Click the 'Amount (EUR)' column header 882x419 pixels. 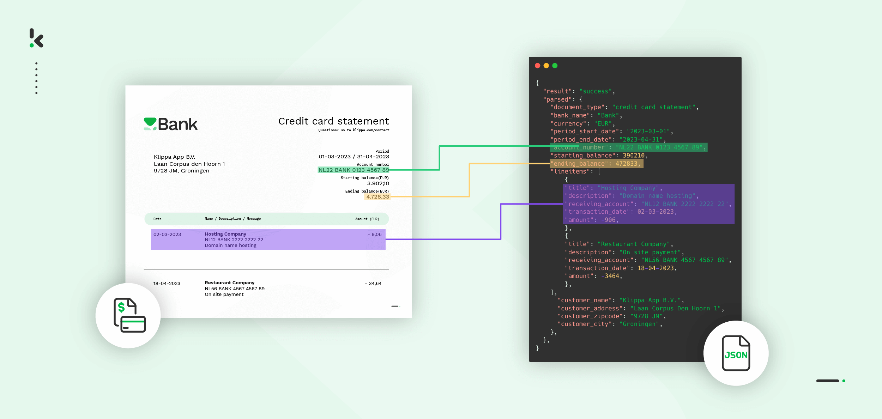click(367, 219)
